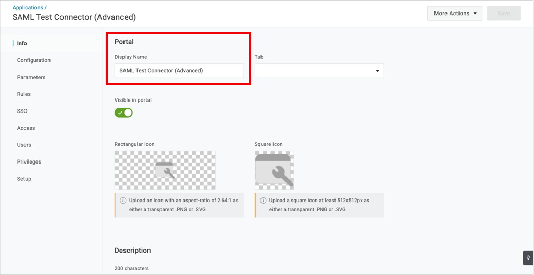Viewport: 534px width, 275px height.
Task: Click the Save button
Action: pyautogui.click(x=504, y=13)
